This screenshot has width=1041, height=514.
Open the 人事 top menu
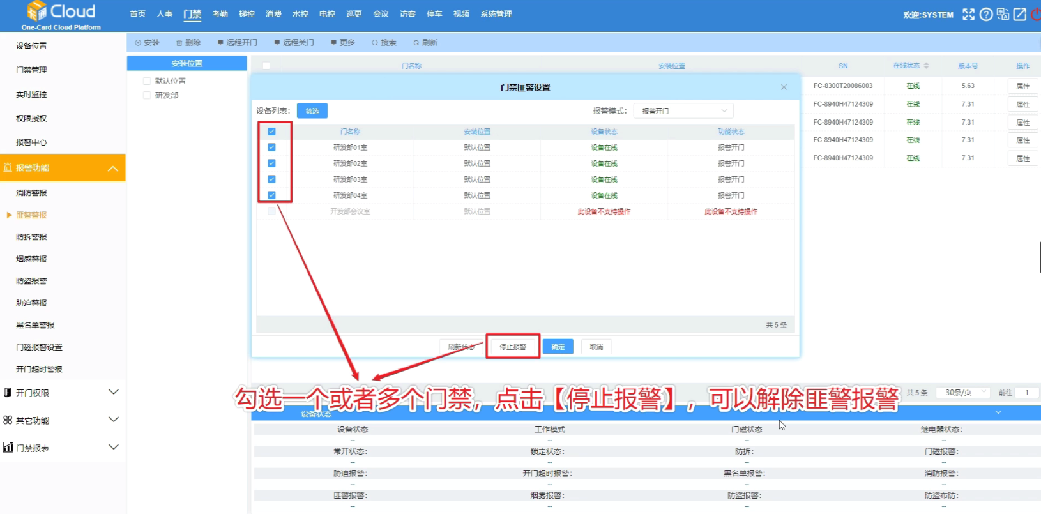pos(165,14)
